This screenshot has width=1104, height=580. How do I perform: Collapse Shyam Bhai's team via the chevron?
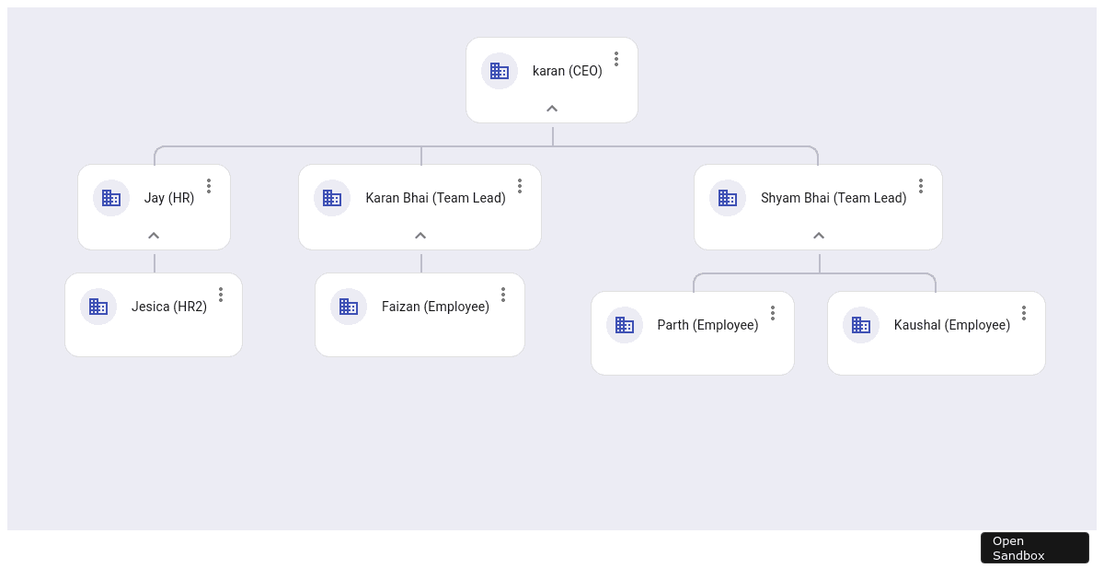click(x=818, y=236)
